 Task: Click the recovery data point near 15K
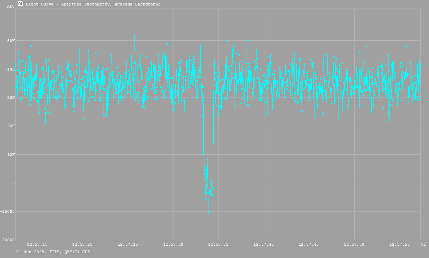click(x=213, y=141)
